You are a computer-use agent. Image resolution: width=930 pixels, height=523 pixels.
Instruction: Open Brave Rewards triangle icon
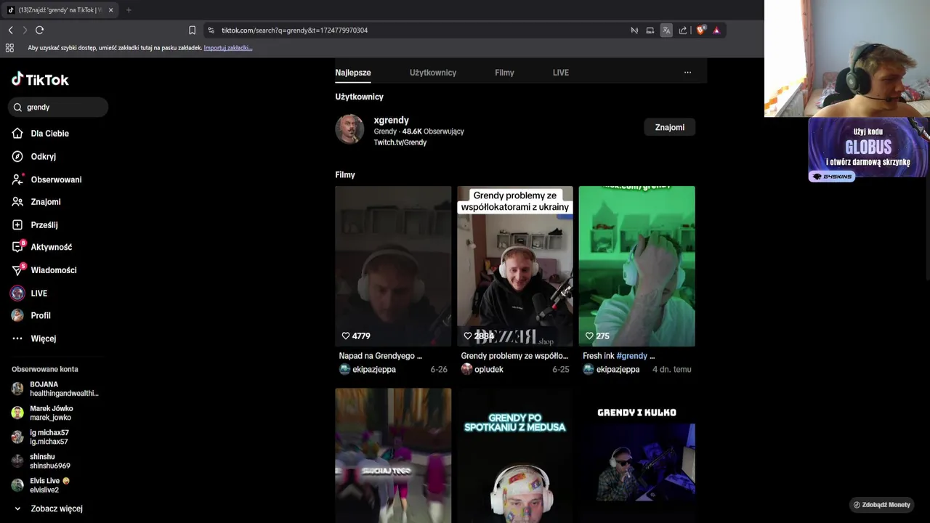[716, 30]
